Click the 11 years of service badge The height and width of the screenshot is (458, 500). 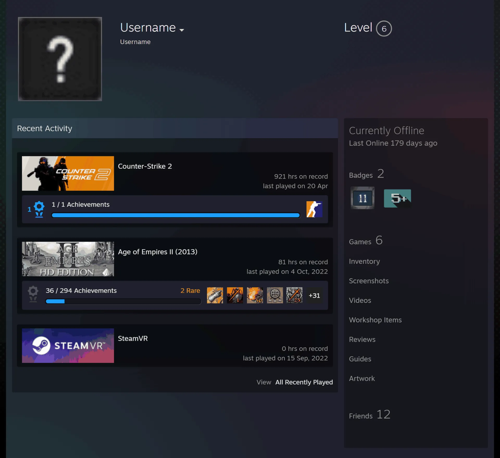click(362, 198)
